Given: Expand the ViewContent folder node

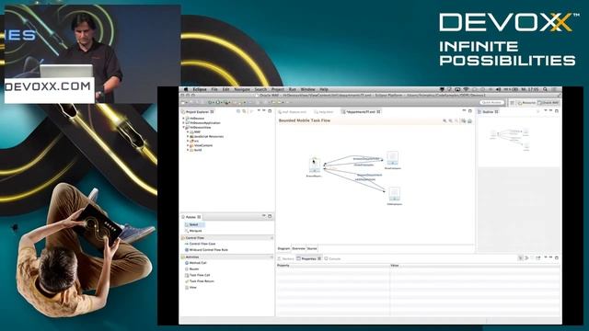Looking at the screenshot, I should tap(188, 145).
